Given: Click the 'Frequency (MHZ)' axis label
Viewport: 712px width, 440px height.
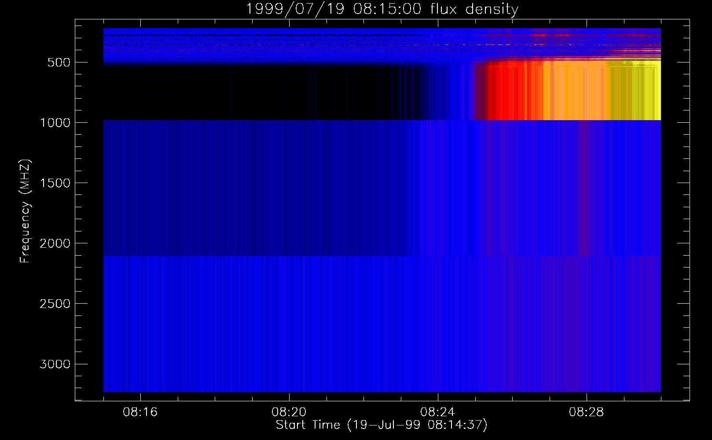Looking at the screenshot, I should coord(25,211).
